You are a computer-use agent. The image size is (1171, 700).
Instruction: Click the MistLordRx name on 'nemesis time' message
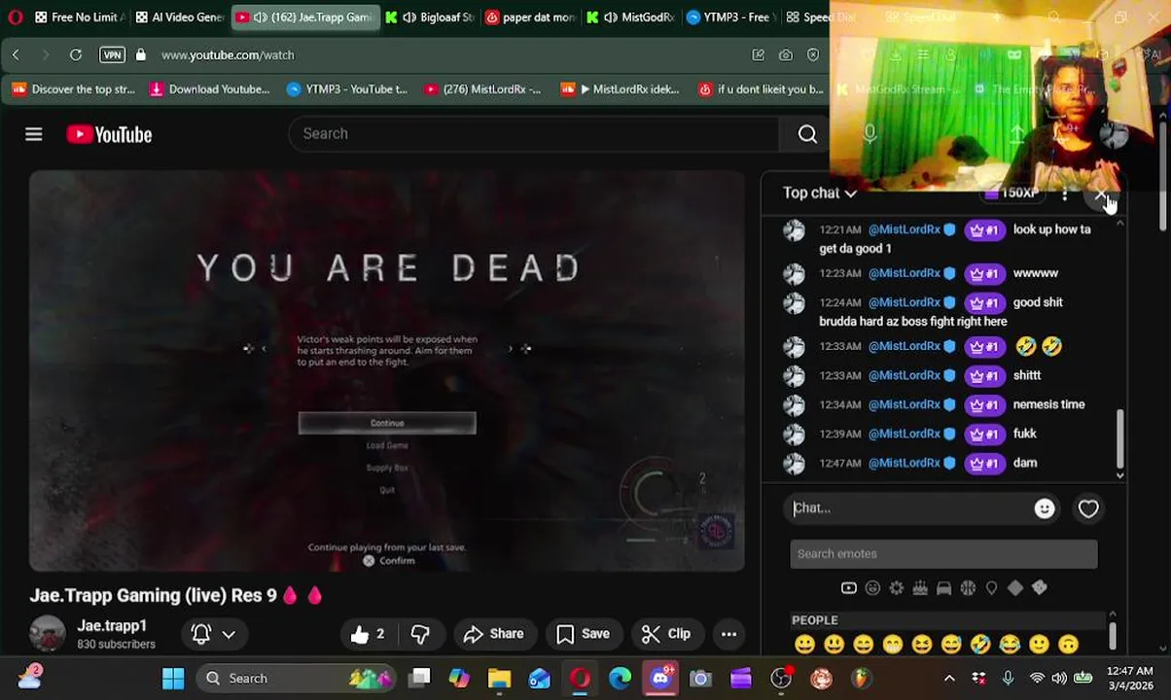[x=905, y=404]
